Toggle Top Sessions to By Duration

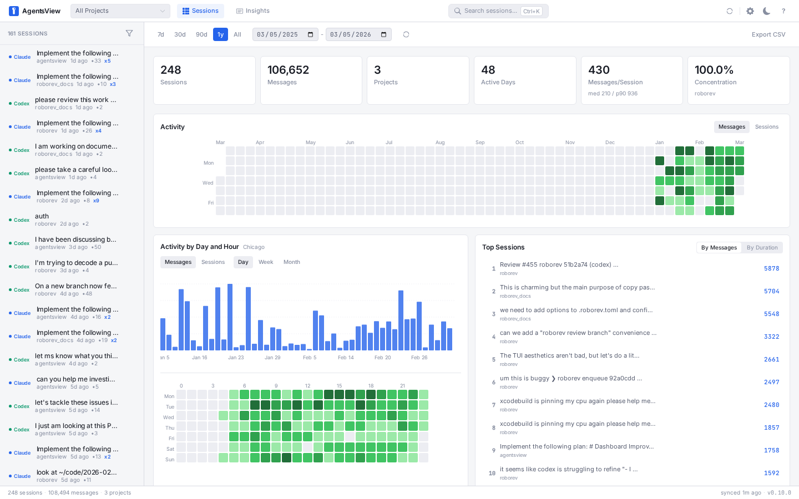(x=762, y=248)
